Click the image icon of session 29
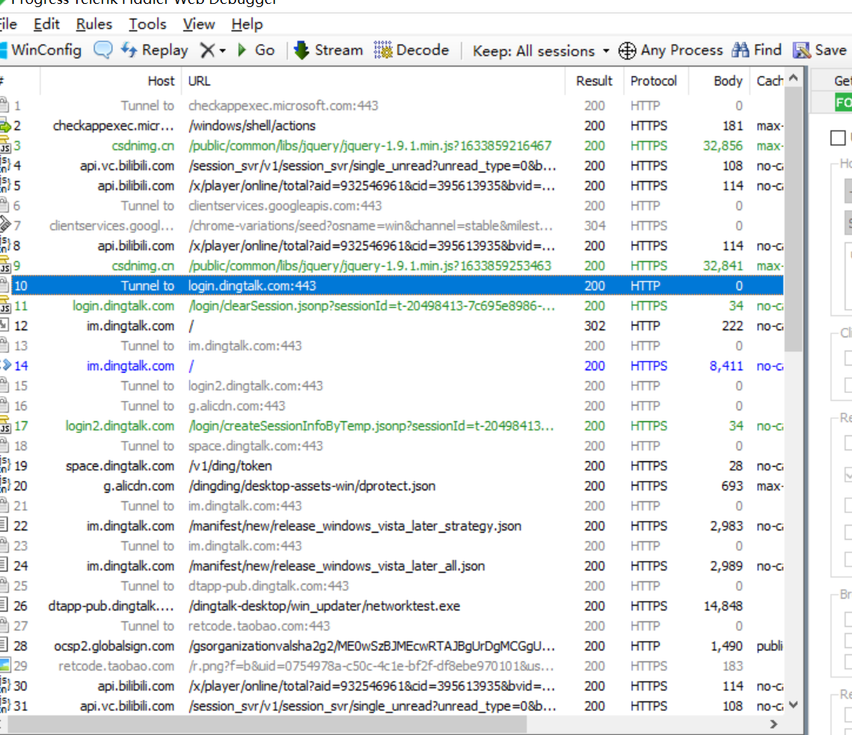Image resolution: width=852 pixels, height=735 pixels. pyautogui.click(x=5, y=665)
